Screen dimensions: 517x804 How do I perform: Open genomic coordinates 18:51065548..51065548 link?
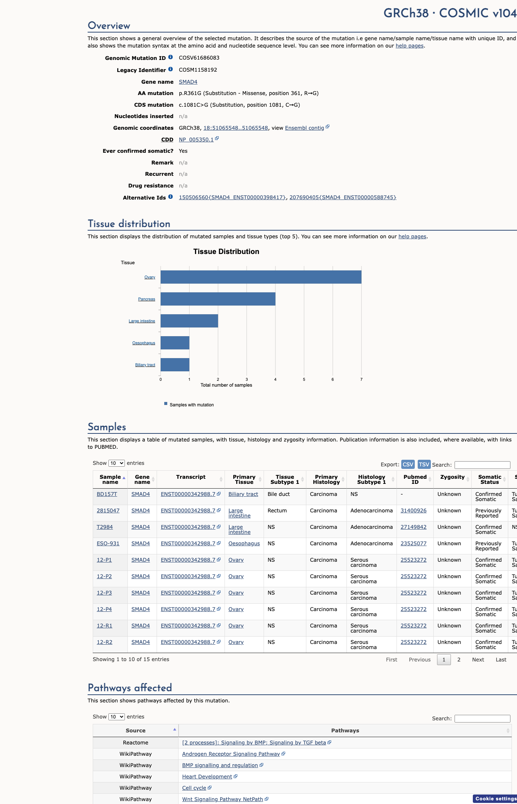(235, 128)
